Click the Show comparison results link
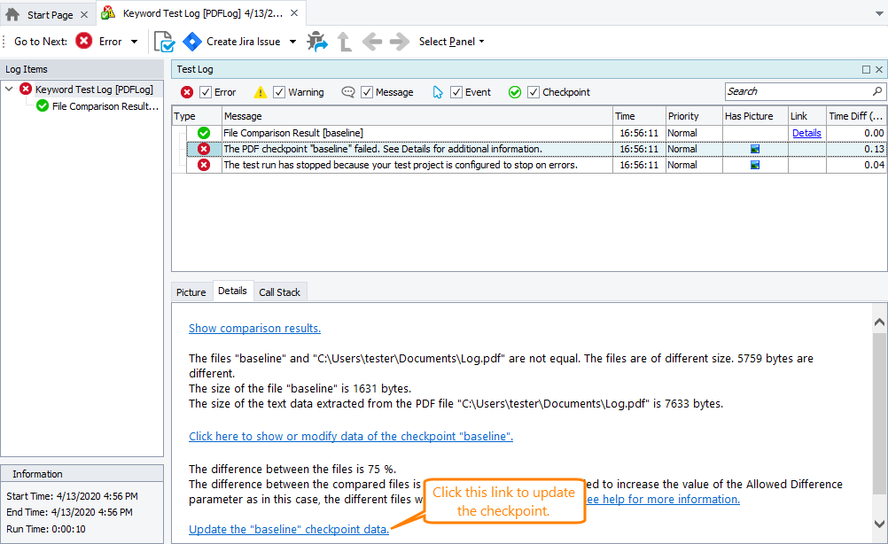The height and width of the screenshot is (544, 888). coord(254,328)
